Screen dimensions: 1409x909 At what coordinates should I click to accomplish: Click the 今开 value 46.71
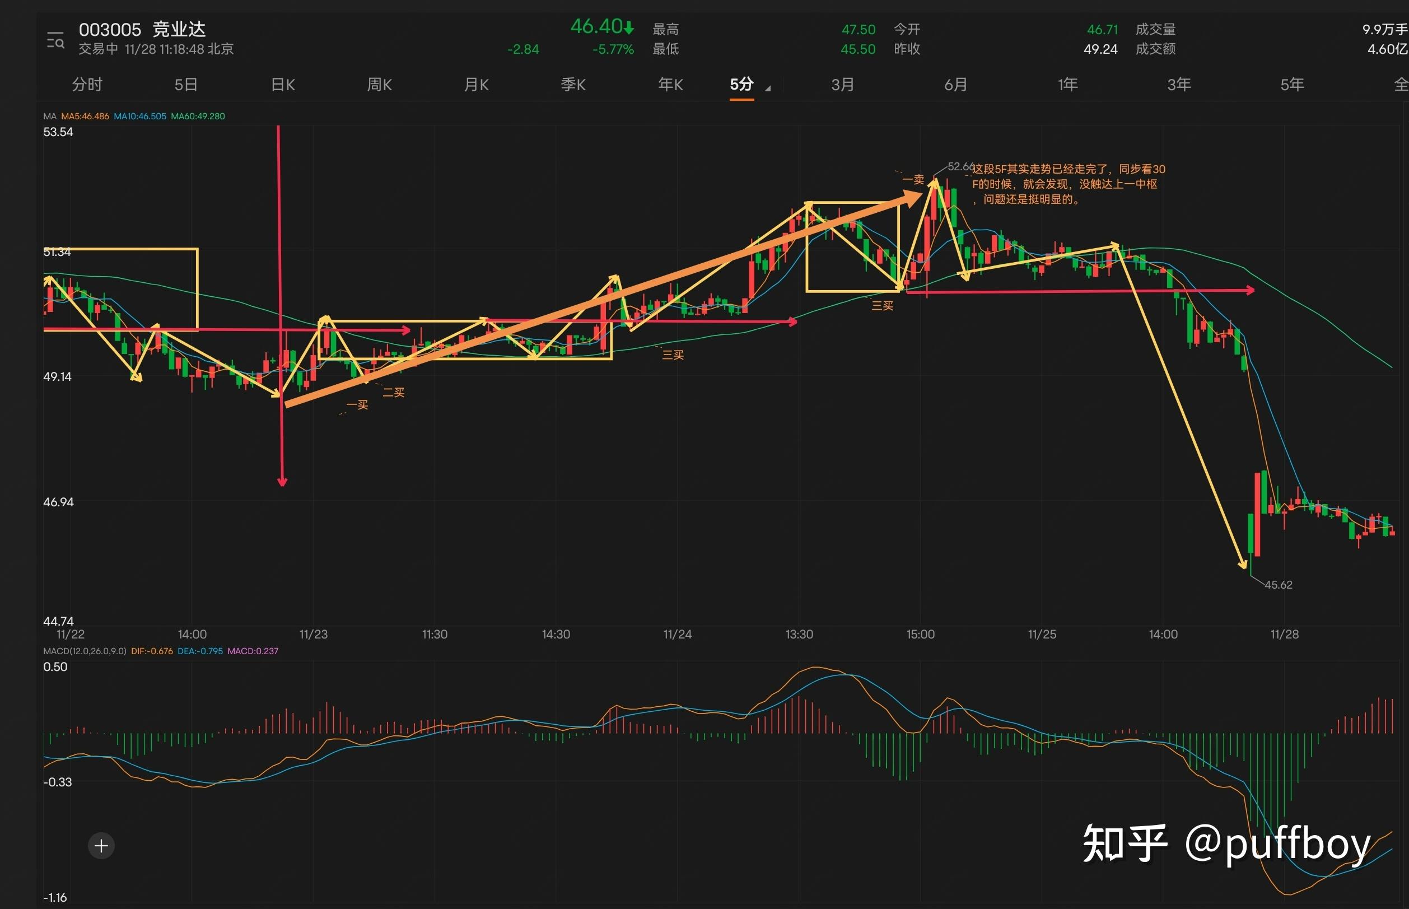[x=1102, y=30]
